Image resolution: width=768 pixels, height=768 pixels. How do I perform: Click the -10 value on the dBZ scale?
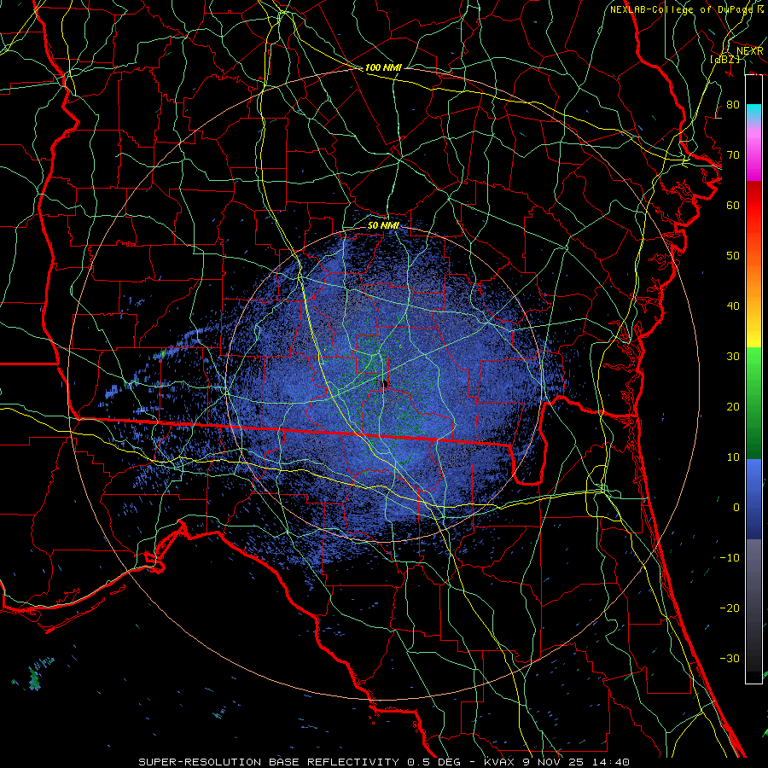(x=730, y=557)
